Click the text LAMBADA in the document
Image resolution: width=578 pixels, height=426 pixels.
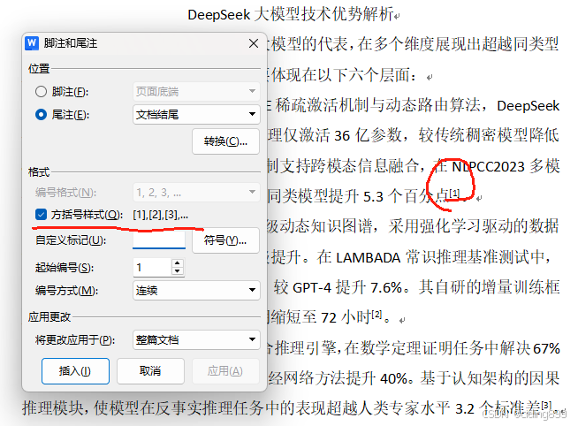(369, 257)
